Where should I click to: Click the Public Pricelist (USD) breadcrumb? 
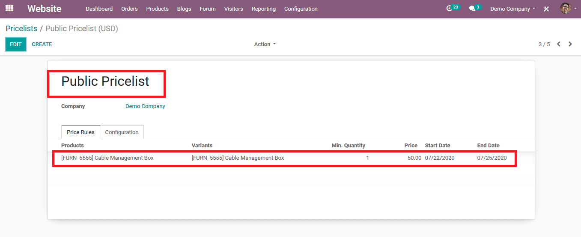click(82, 29)
